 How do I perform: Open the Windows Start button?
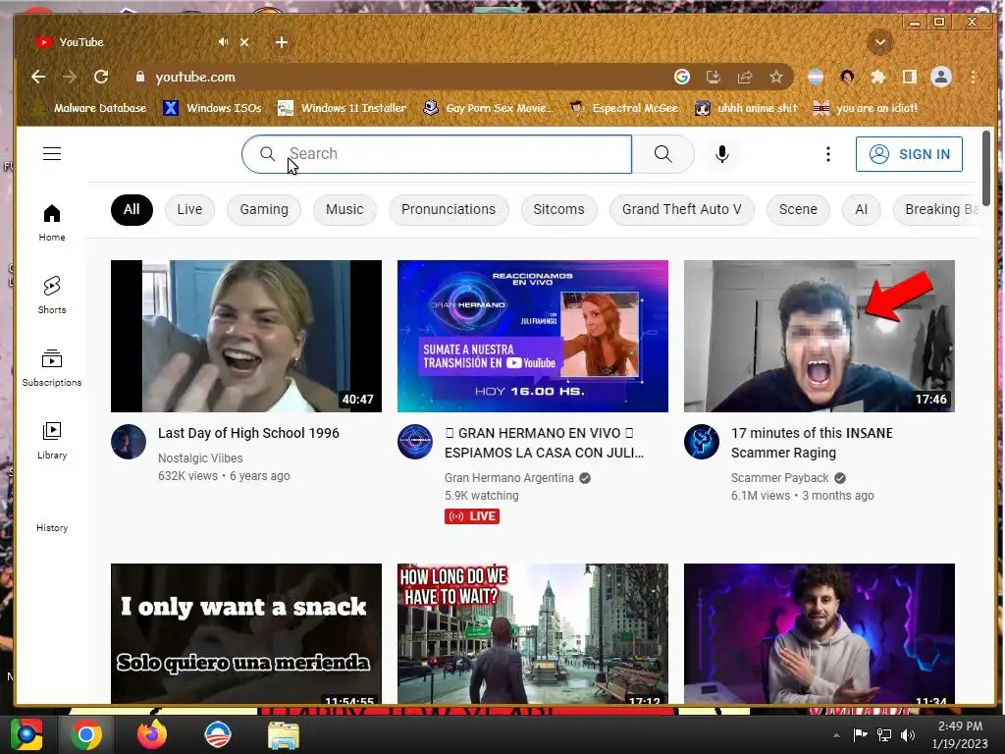point(26,734)
